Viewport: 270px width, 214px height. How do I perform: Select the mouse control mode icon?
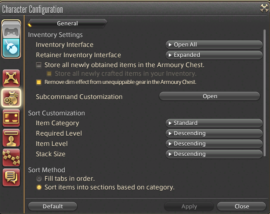11,48
